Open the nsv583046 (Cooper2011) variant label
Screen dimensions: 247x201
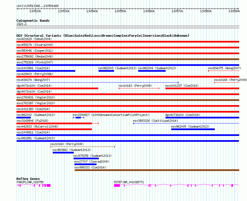[35, 51]
